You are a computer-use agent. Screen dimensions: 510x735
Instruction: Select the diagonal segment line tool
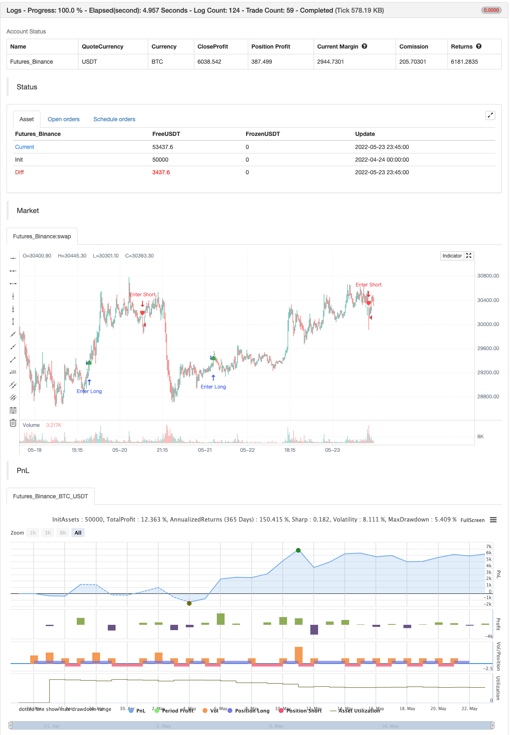coord(13,360)
